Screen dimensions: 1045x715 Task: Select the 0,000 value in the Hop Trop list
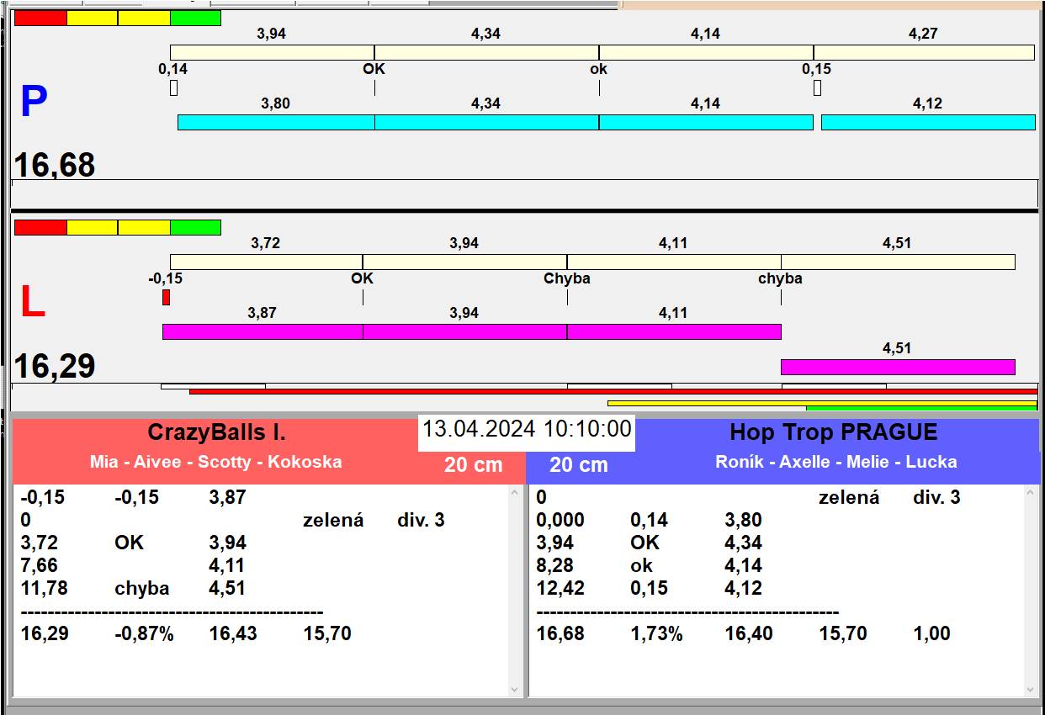tap(560, 520)
